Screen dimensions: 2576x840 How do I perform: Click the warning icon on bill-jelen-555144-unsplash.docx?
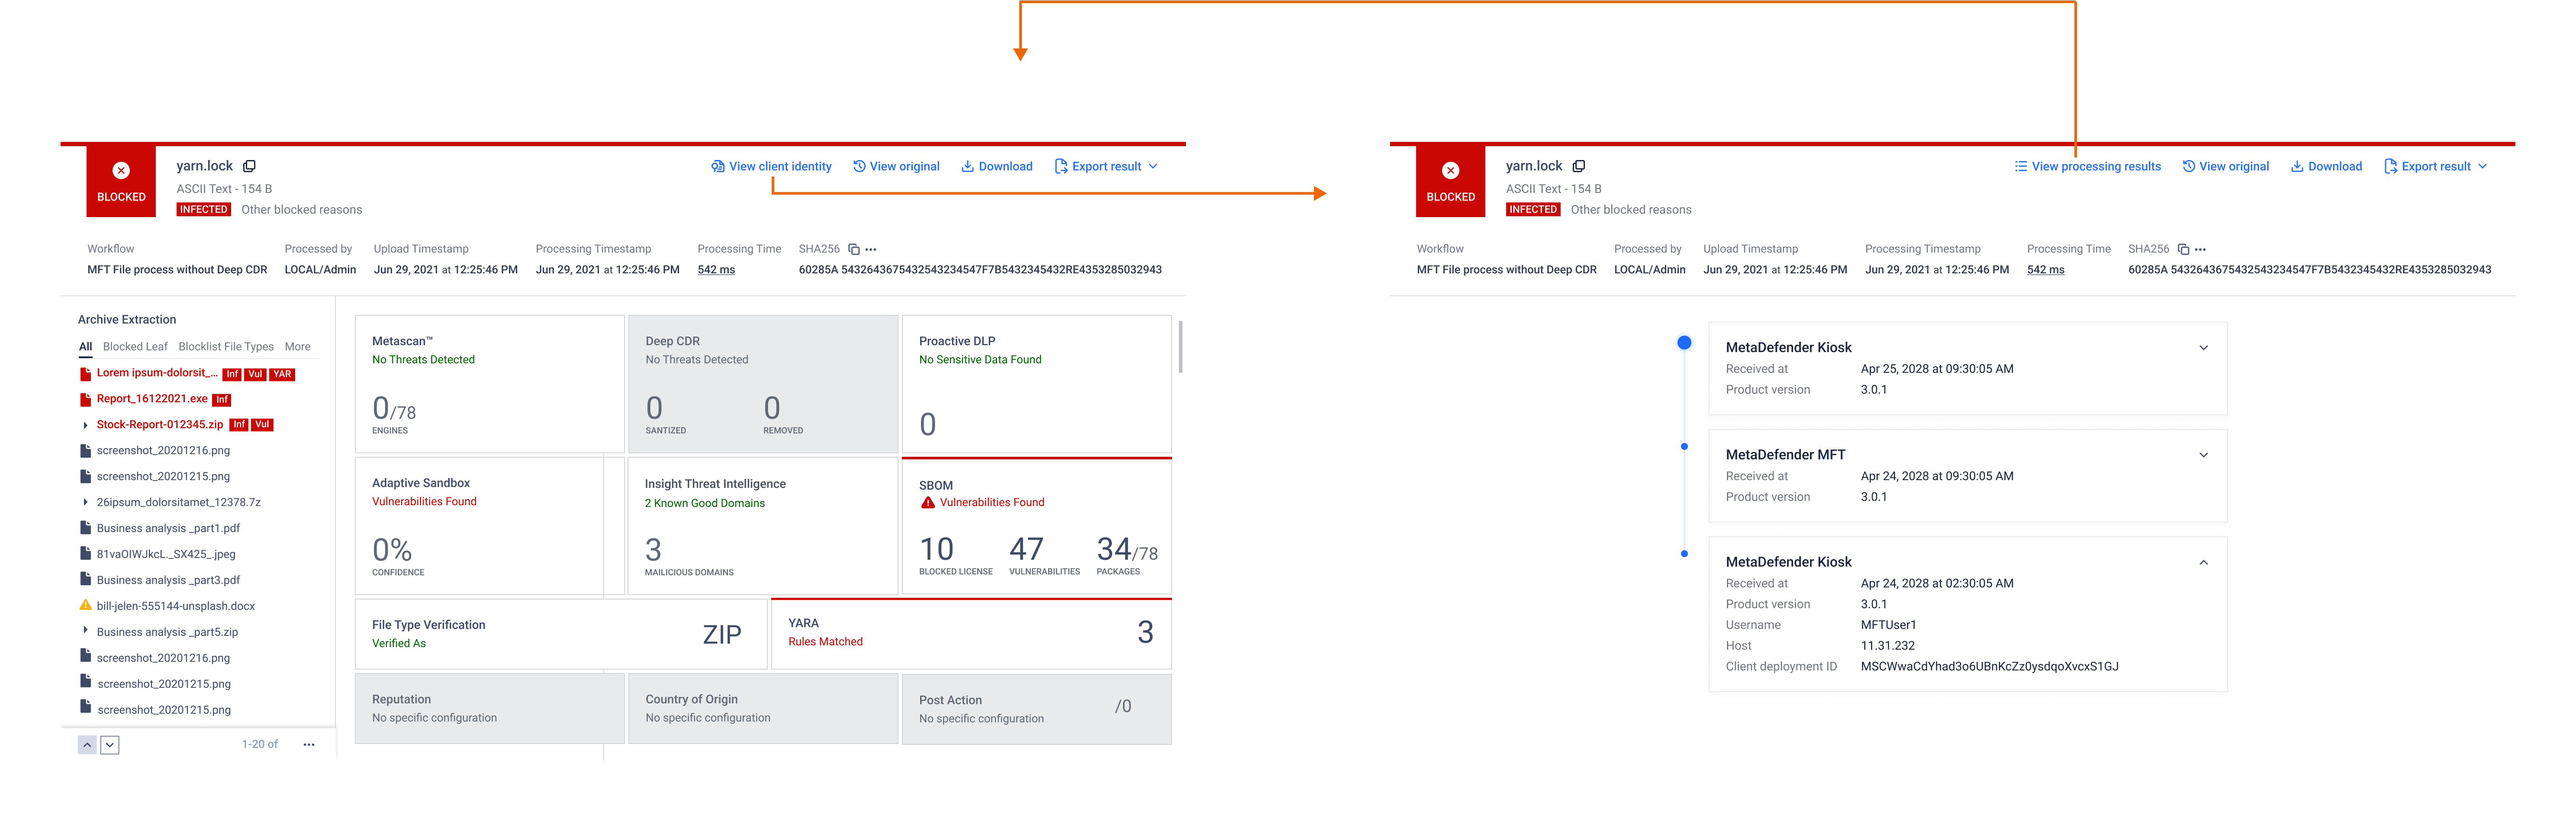86,605
